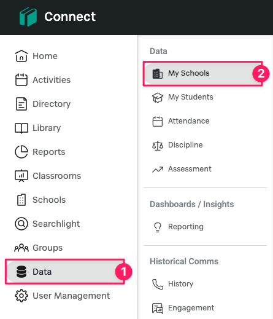Select the Reporting lightbulb icon
Image resolution: width=273 pixels, height=319 pixels.
(158, 227)
